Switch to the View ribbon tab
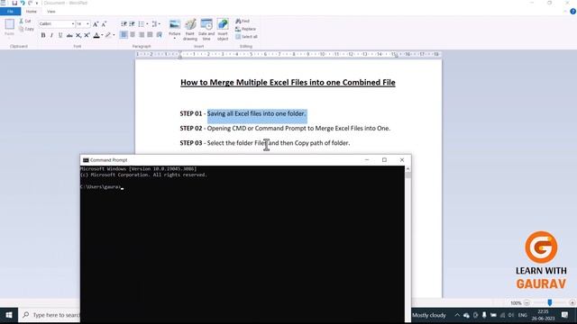The width and height of the screenshot is (577, 324). click(x=51, y=12)
